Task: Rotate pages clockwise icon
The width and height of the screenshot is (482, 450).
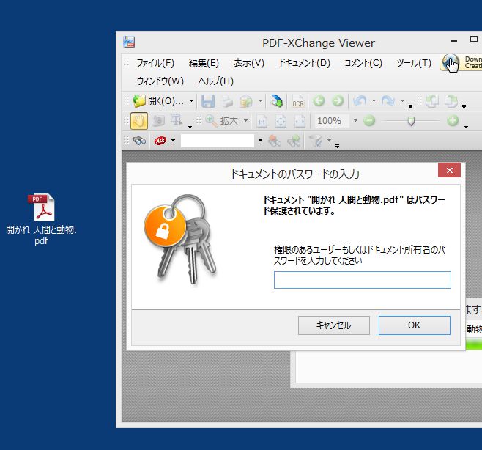Action: [451, 101]
